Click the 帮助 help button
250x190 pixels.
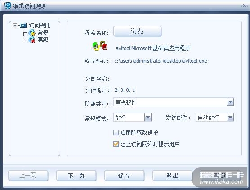pyautogui.click(x=220, y=176)
